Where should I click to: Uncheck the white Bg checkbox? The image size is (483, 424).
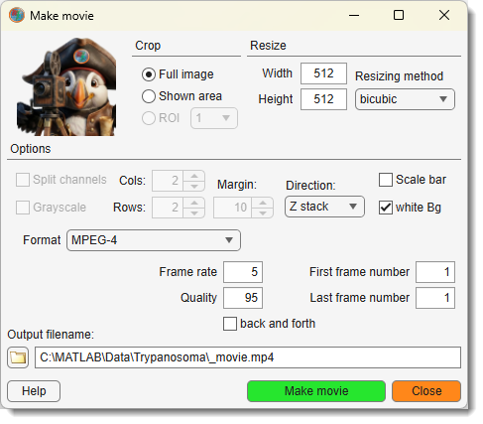pyautogui.click(x=386, y=208)
